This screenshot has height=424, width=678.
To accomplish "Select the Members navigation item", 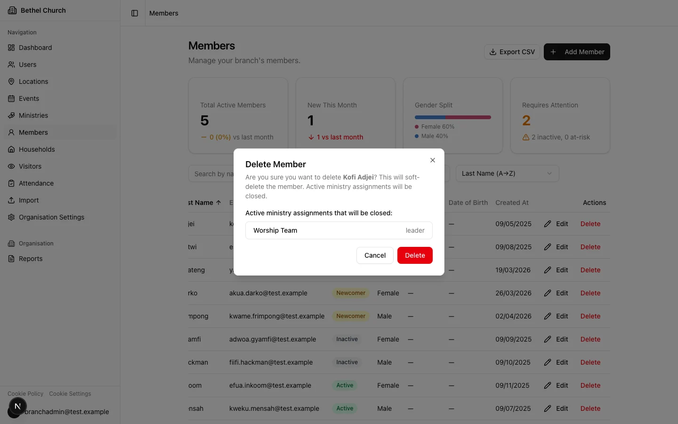I will pyautogui.click(x=60, y=132).
